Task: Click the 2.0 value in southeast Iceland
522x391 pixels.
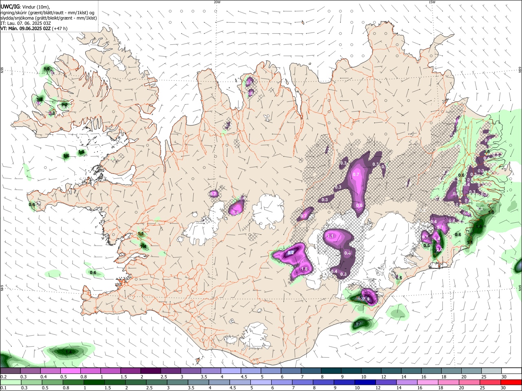Action: click(x=439, y=250)
